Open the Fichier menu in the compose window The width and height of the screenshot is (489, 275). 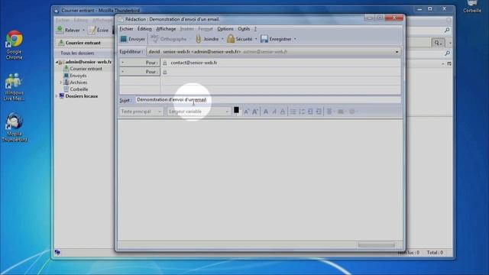126,29
